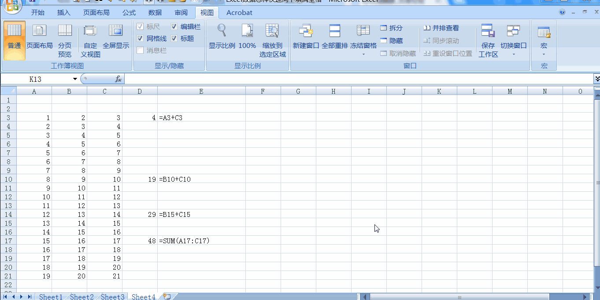Switch to 页面布局 page layout view
The width and height of the screenshot is (600, 300).
(x=40, y=37)
